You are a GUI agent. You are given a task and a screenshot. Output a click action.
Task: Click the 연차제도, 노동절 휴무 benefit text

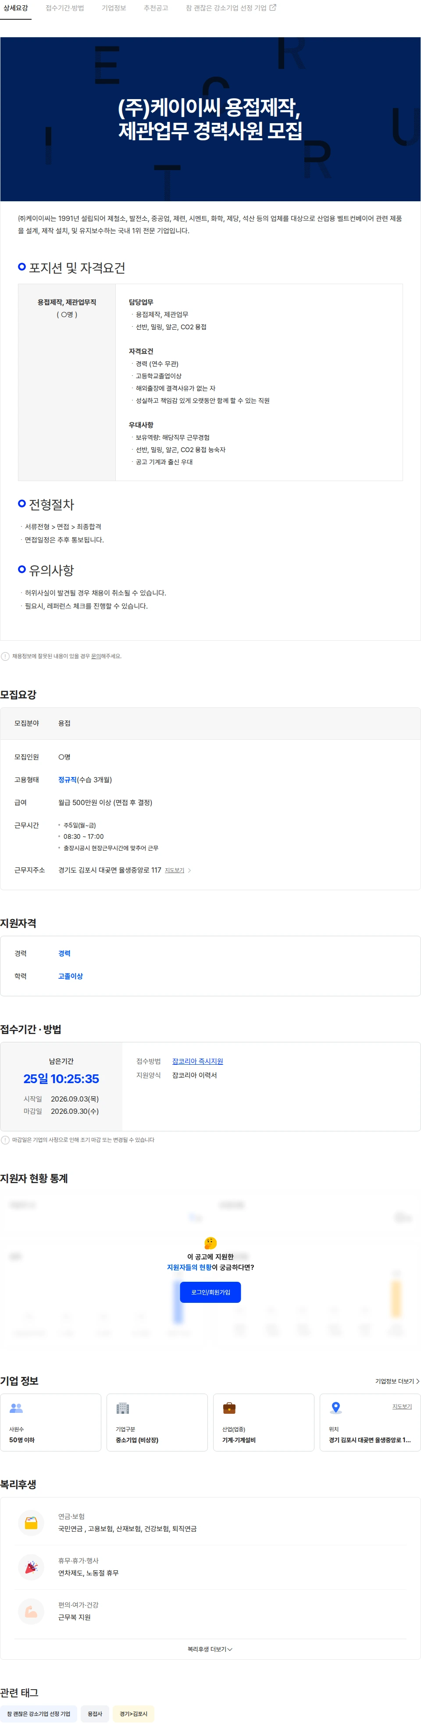[x=88, y=1573]
